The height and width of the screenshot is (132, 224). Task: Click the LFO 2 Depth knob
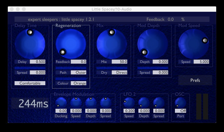point(144,103)
